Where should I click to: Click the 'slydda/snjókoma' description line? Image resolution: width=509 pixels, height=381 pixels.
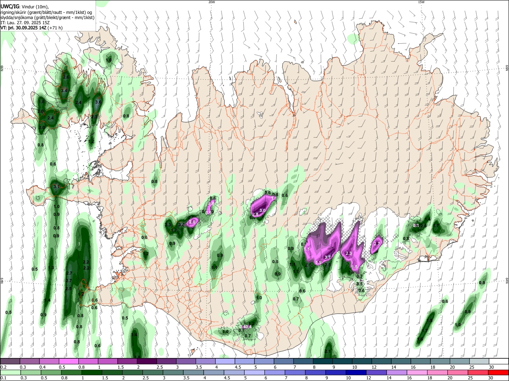47,17
